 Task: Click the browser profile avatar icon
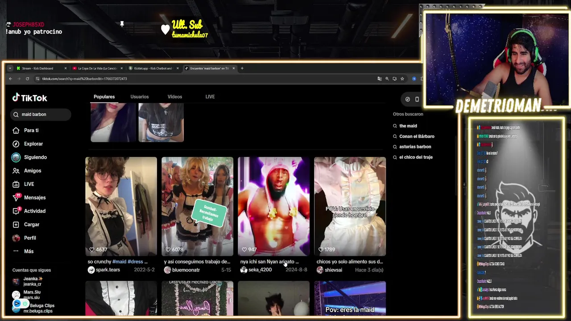[x=414, y=78]
